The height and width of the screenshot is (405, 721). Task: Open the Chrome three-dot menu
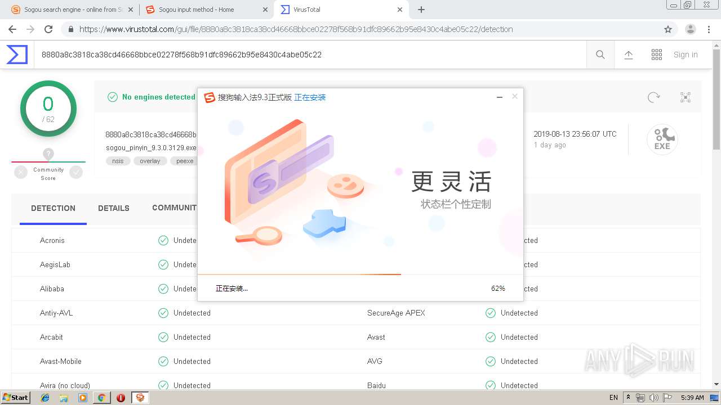(x=709, y=29)
